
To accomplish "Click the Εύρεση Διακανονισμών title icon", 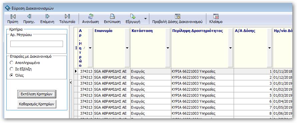I will click(x=7, y=8).
